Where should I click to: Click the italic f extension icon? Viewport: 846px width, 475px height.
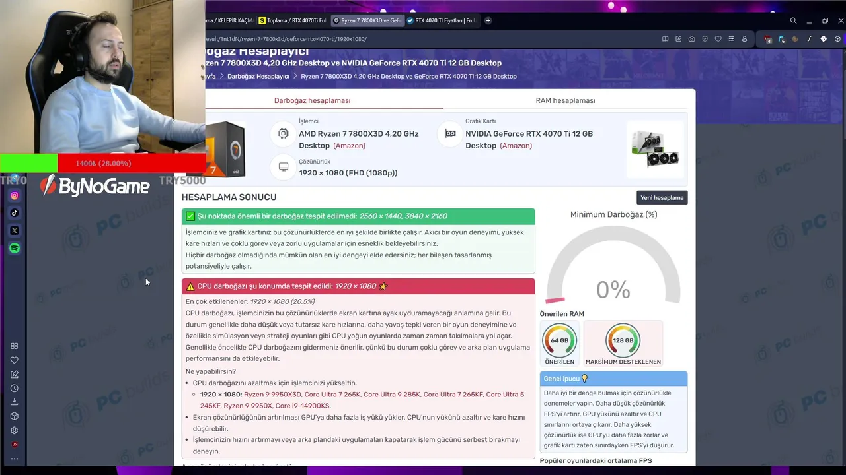(809, 39)
